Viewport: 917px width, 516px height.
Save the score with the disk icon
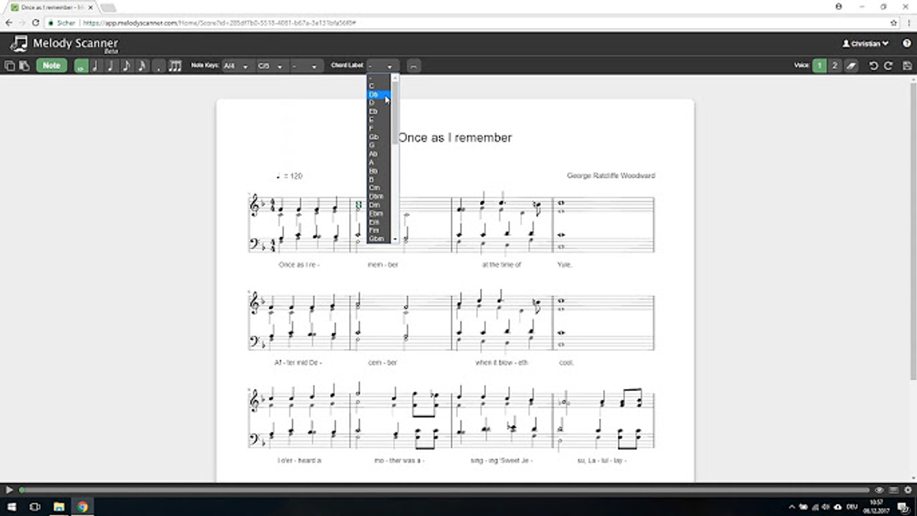(907, 65)
